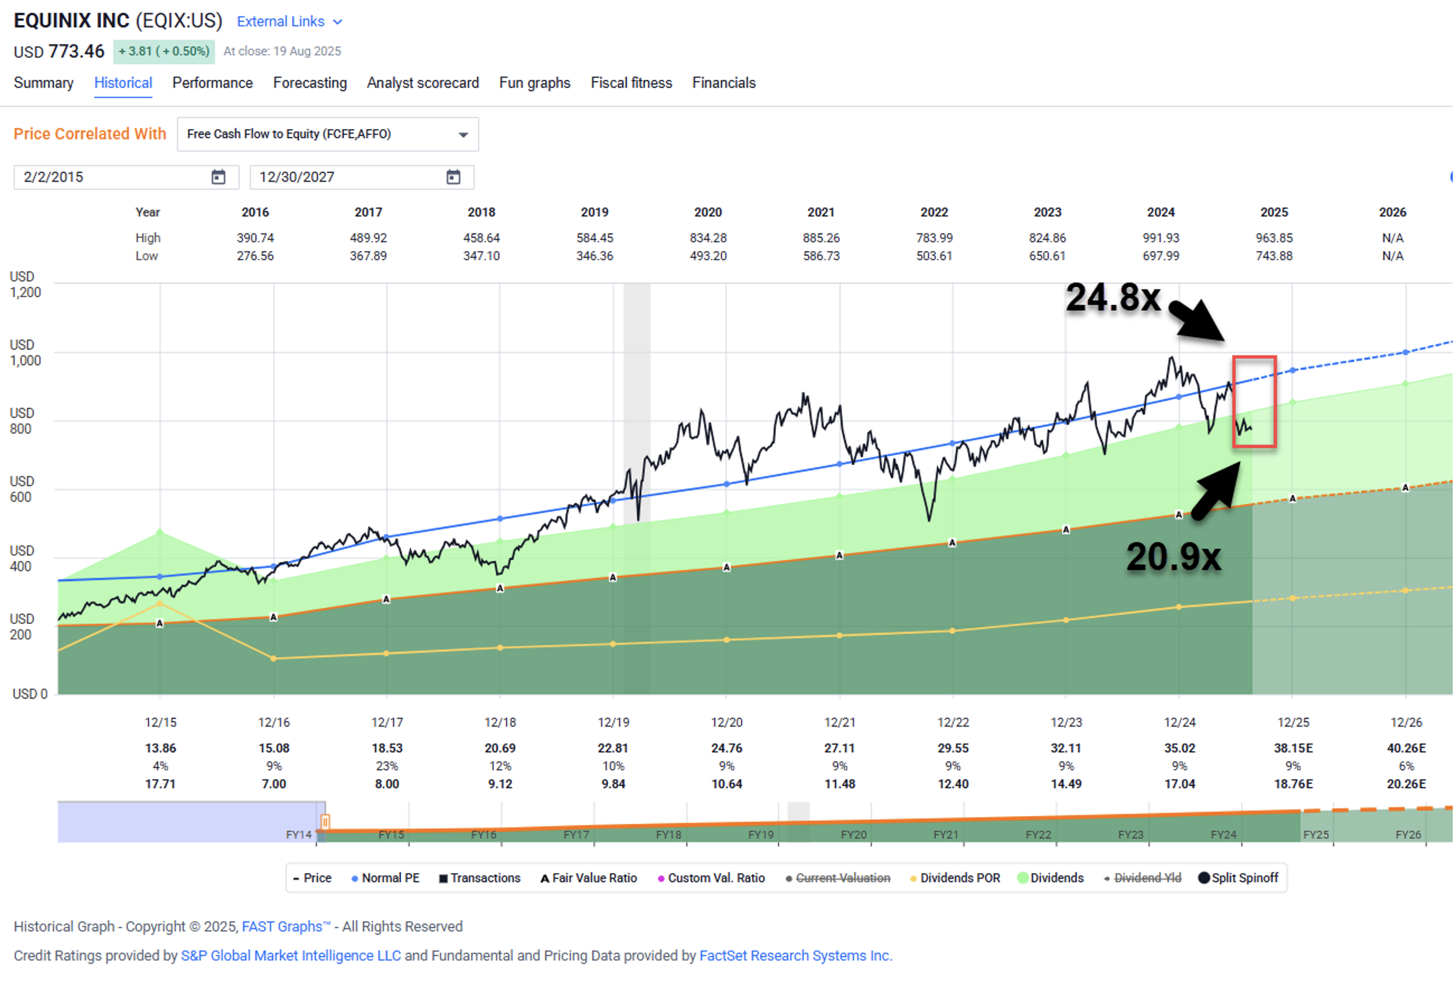Open FactSet Research Systems Inc. link
Screen dimensions: 1456x982
coord(795,956)
